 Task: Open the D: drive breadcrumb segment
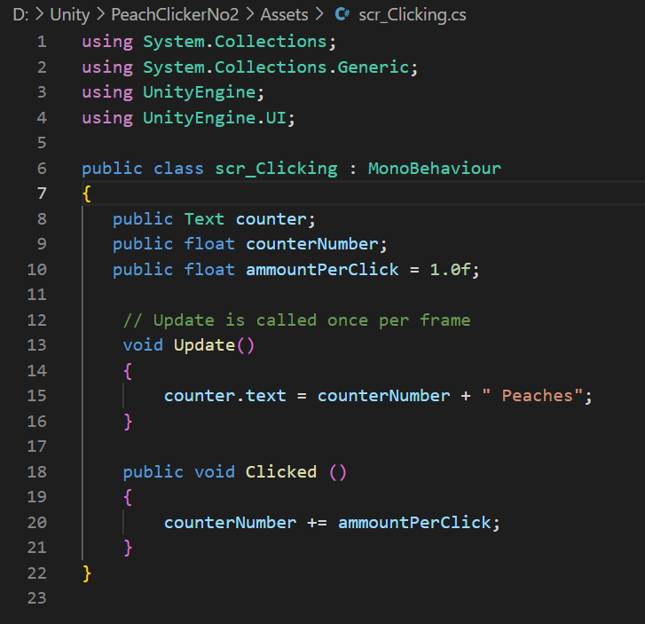pyautogui.click(x=21, y=15)
